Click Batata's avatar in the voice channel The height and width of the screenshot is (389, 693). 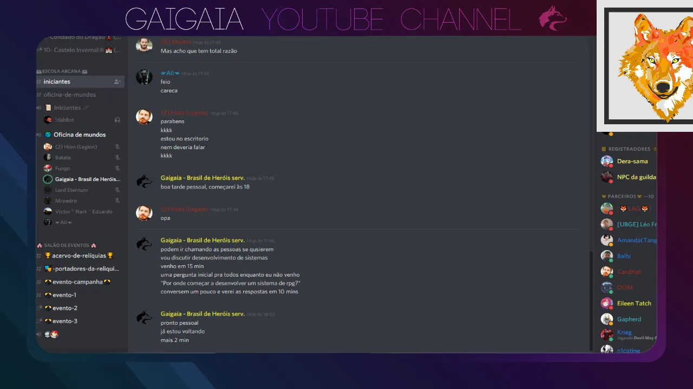(x=48, y=157)
